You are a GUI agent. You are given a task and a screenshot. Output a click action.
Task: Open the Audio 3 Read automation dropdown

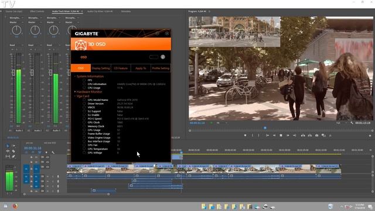pos(53,45)
